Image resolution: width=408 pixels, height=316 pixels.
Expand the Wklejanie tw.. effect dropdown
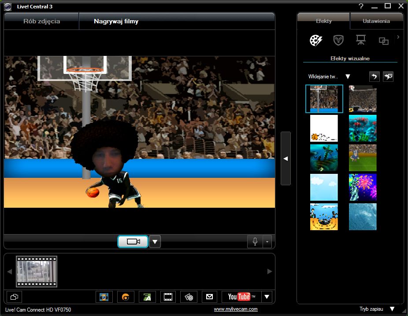[348, 77]
